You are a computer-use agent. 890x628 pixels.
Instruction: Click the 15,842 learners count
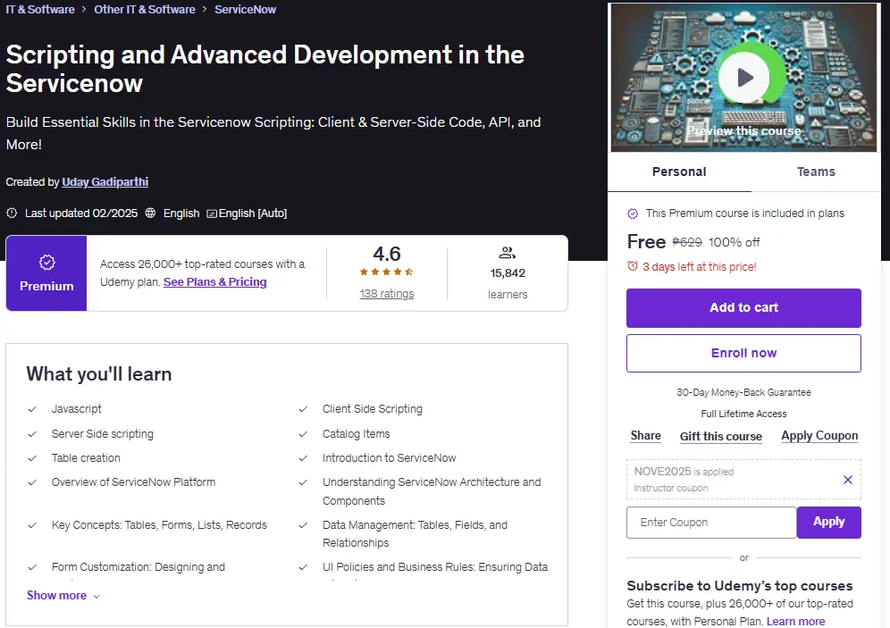click(508, 273)
